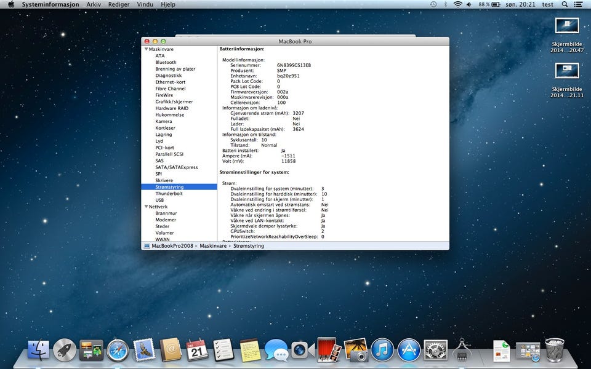
Task: Click MacBookPro2008 in the path bar
Action: 172,245
